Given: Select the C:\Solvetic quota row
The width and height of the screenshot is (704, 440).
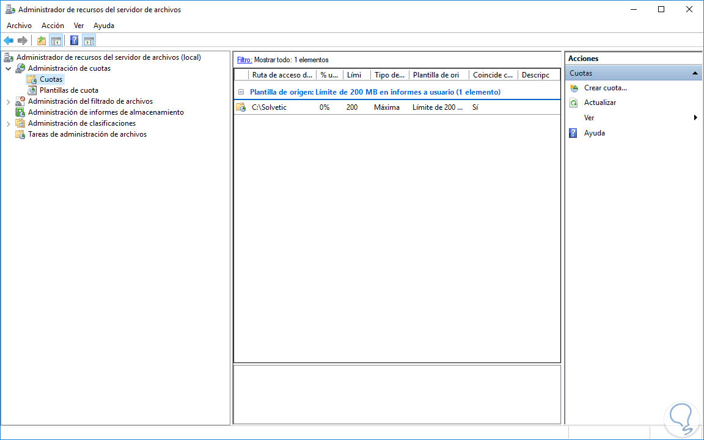Looking at the screenshot, I should (x=397, y=107).
